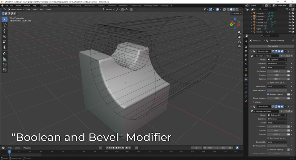Open the Modifiers wrench properties tab

click(246, 79)
